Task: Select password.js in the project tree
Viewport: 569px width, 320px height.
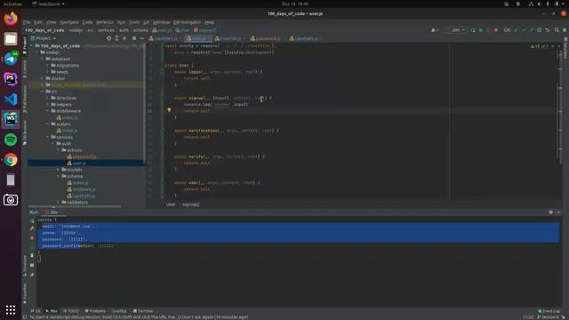Action: tap(84, 156)
